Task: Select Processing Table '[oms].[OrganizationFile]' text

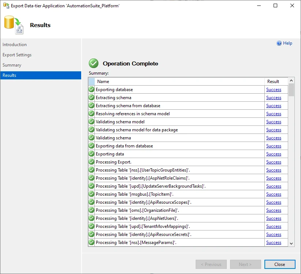Action: click(x=137, y=210)
